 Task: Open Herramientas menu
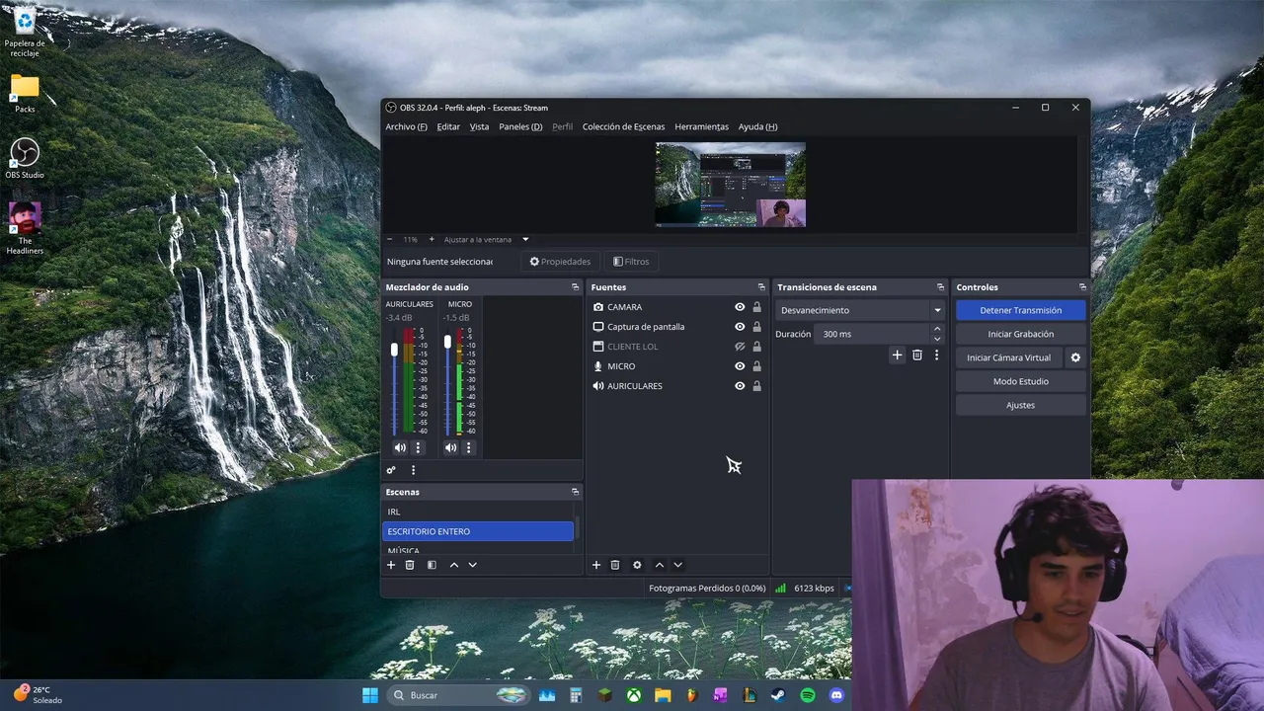(x=701, y=126)
